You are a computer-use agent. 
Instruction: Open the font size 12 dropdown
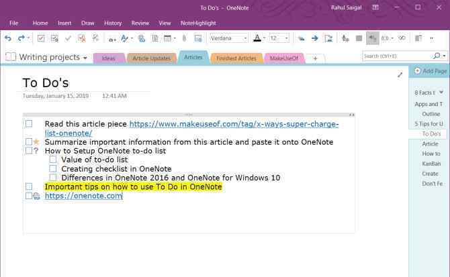click(x=286, y=38)
